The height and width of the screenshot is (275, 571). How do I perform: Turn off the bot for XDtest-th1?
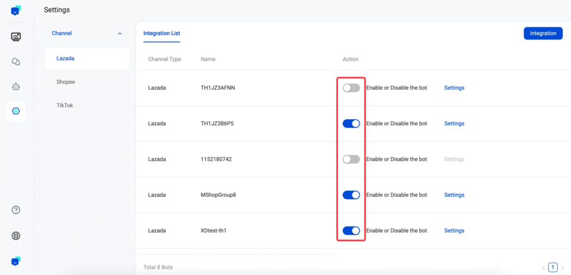(x=351, y=230)
